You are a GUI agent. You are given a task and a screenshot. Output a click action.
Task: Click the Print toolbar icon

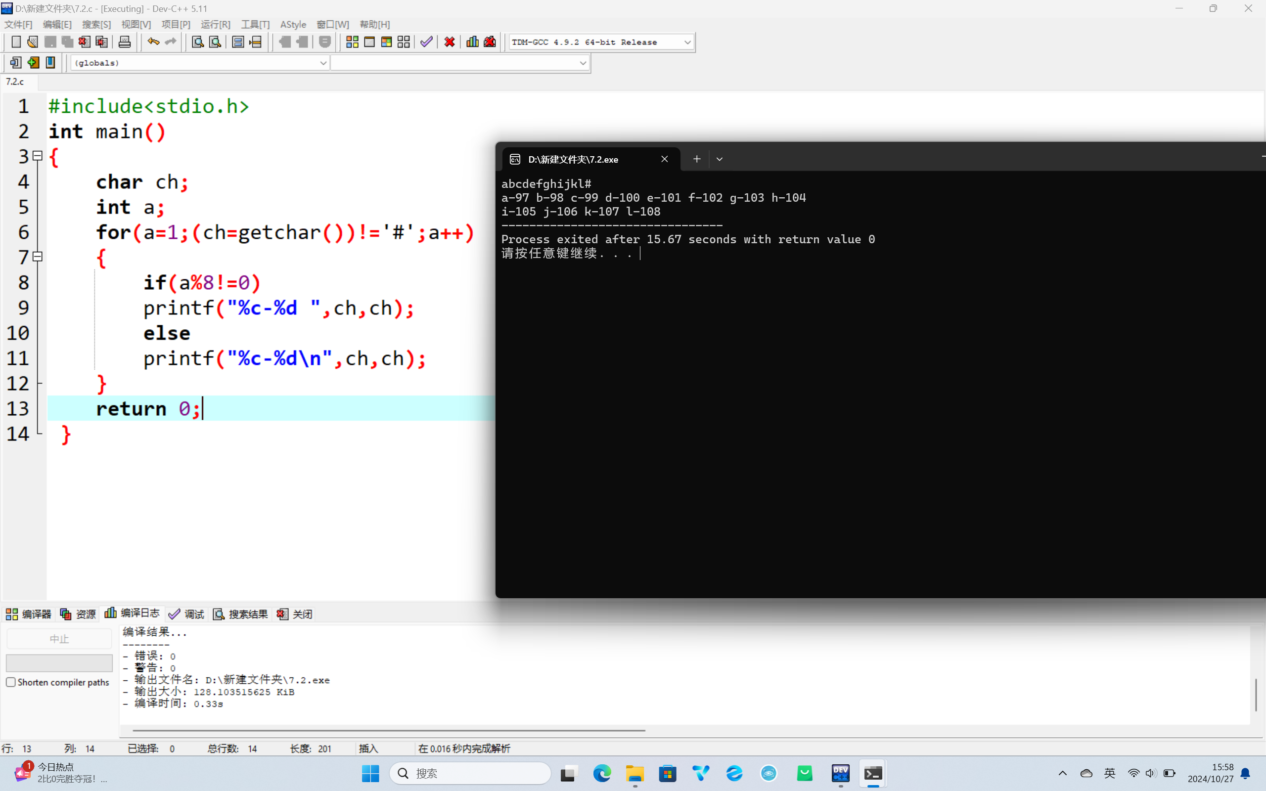(125, 42)
